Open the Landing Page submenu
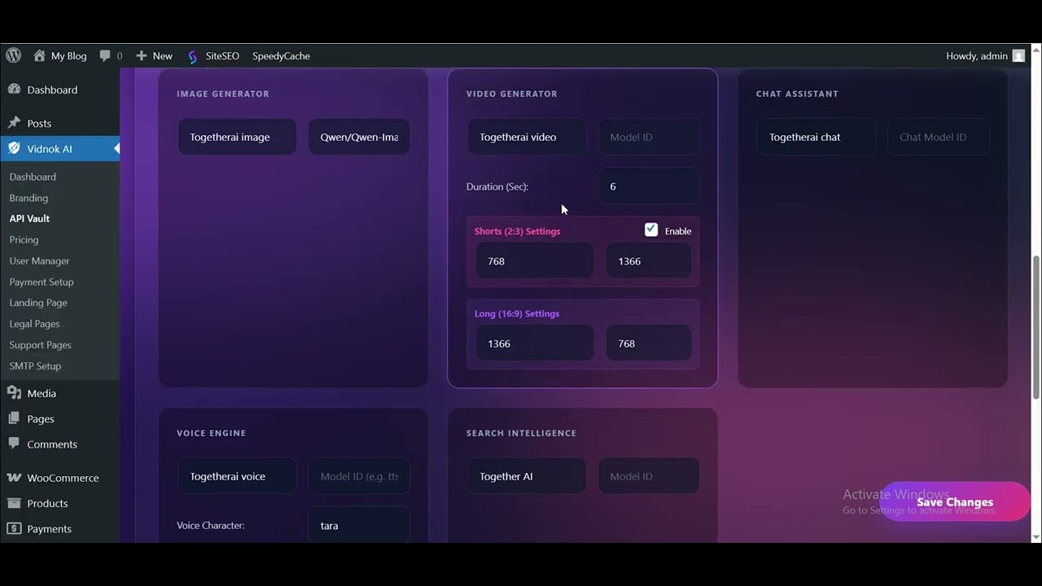Screen dimensions: 1042x586 38,303
